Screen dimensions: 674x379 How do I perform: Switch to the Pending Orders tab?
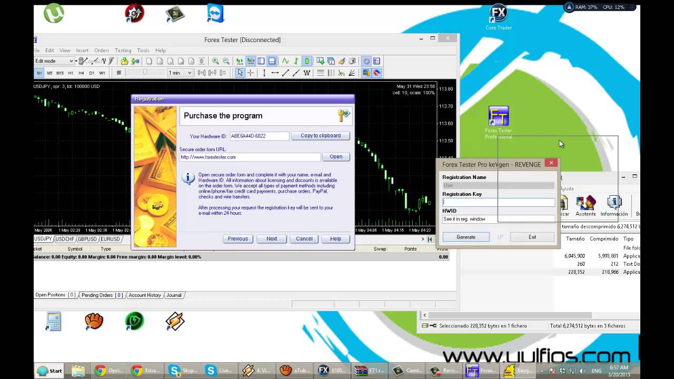102,295
